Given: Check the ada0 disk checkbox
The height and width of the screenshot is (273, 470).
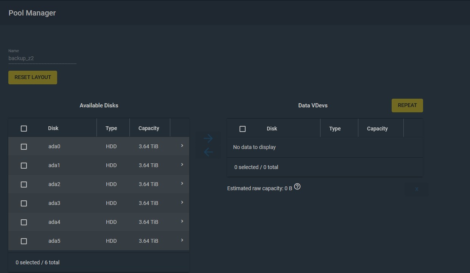Looking at the screenshot, I should coord(24,147).
